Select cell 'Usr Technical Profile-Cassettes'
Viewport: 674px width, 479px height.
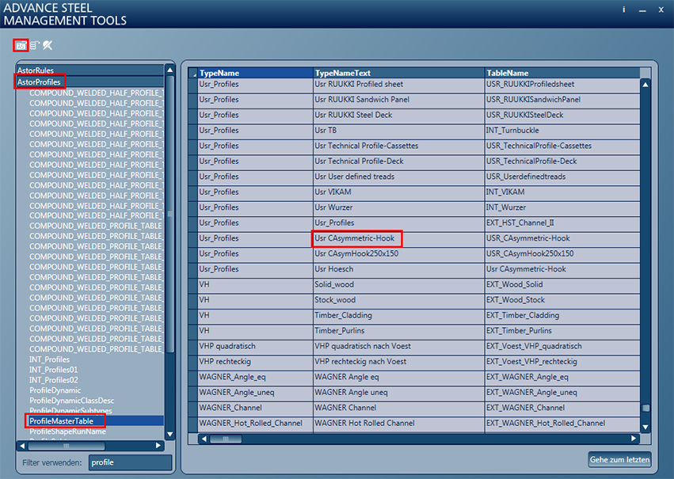pyautogui.click(x=399, y=146)
